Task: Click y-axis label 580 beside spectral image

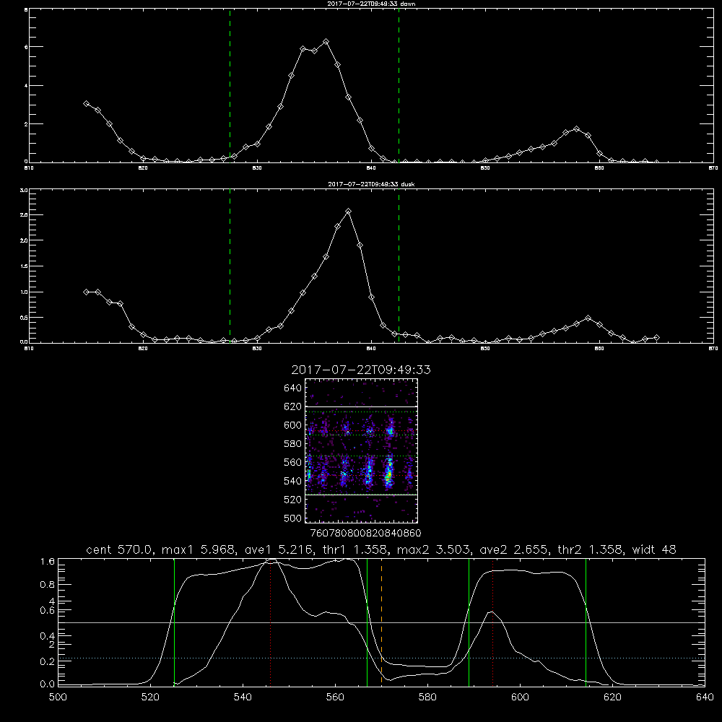Action: [x=293, y=443]
